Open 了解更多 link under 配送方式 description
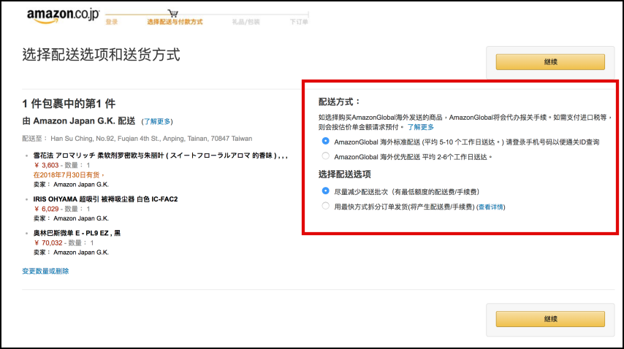Viewport: 624px width, 349px height. point(421,127)
